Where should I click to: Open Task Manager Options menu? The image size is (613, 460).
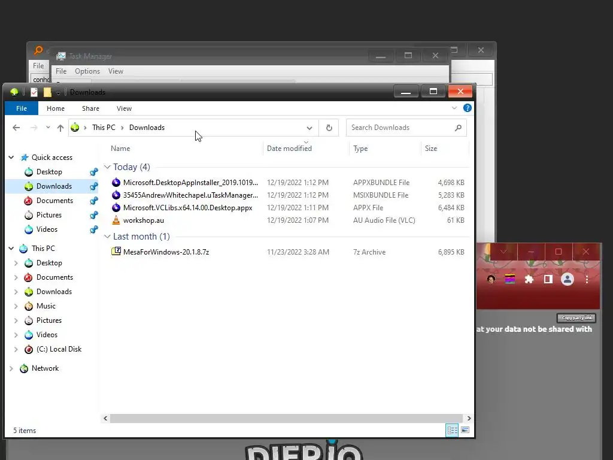point(87,71)
